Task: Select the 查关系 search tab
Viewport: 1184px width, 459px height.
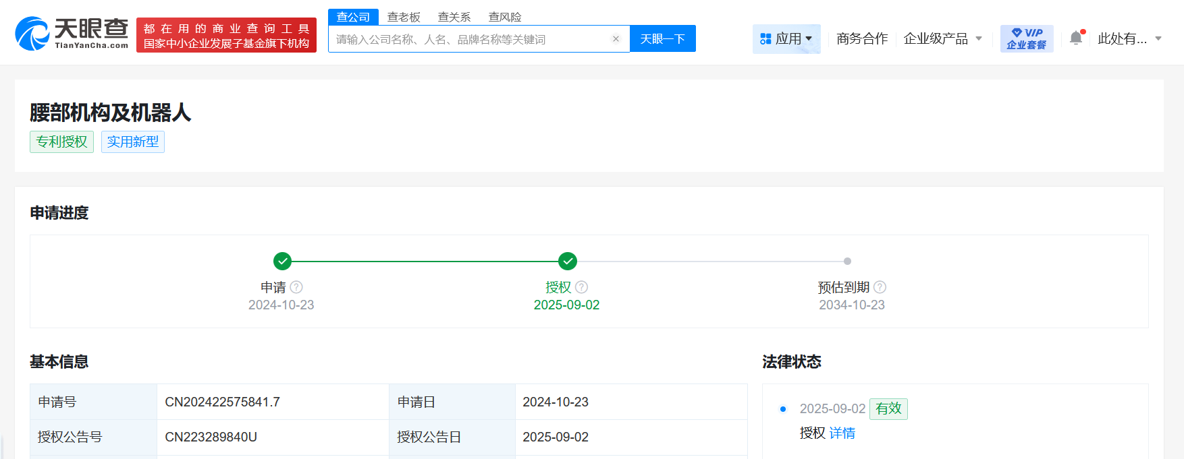Action: tap(454, 17)
